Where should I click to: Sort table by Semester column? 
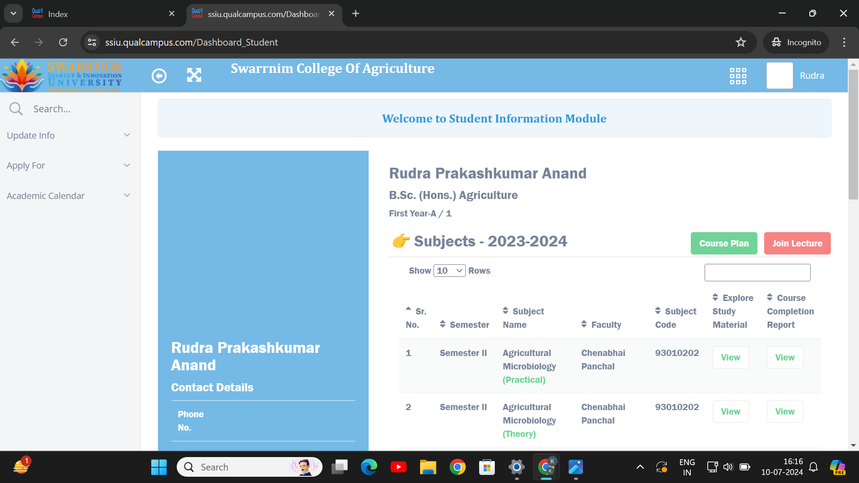pyautogui.click(x=464, y=325)
